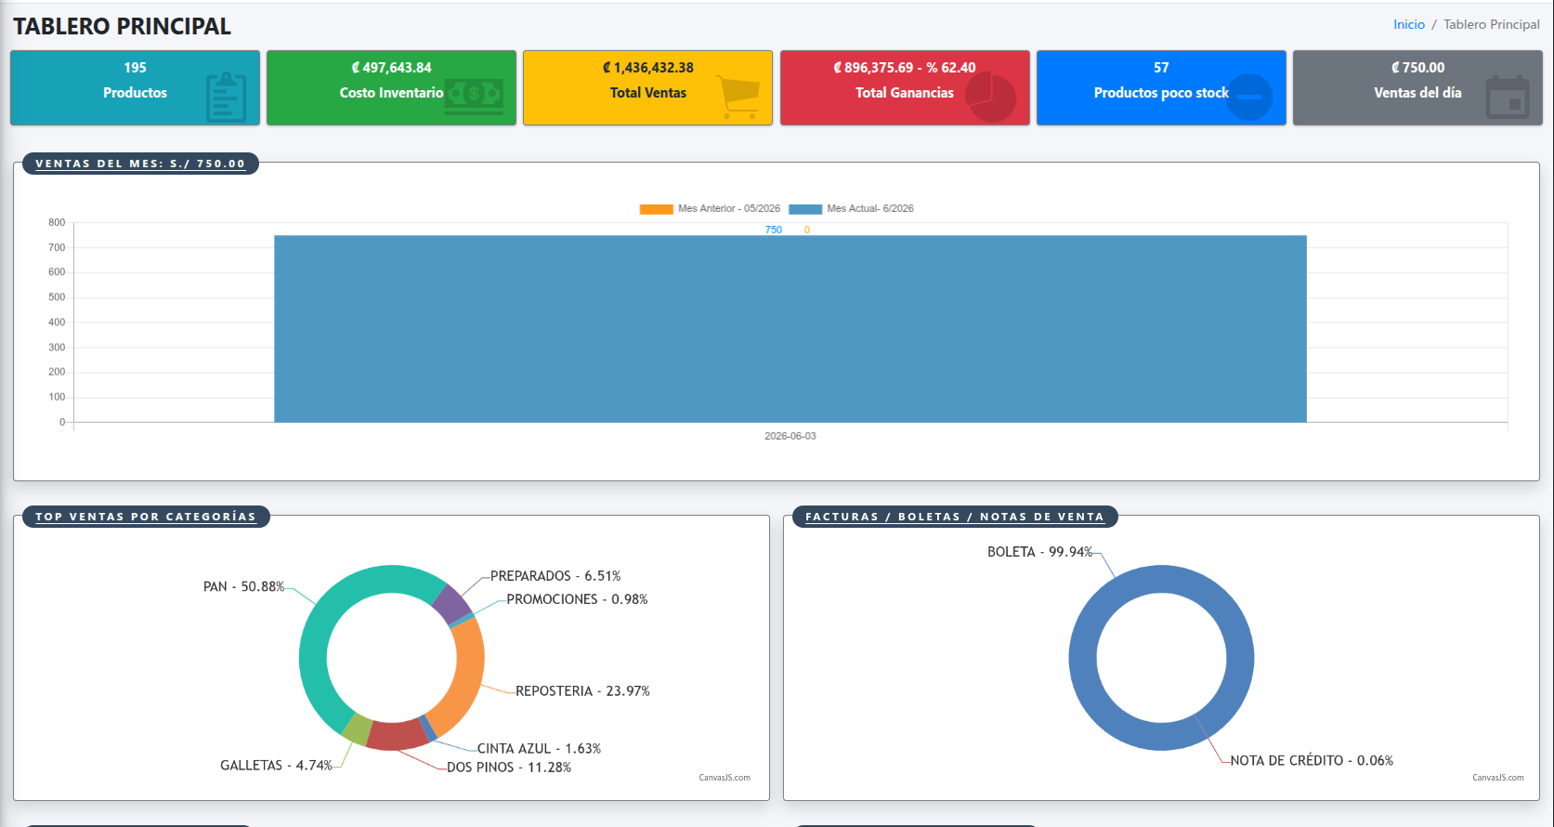Click the DOS PINOS - 11.28% label

(509, 768)
